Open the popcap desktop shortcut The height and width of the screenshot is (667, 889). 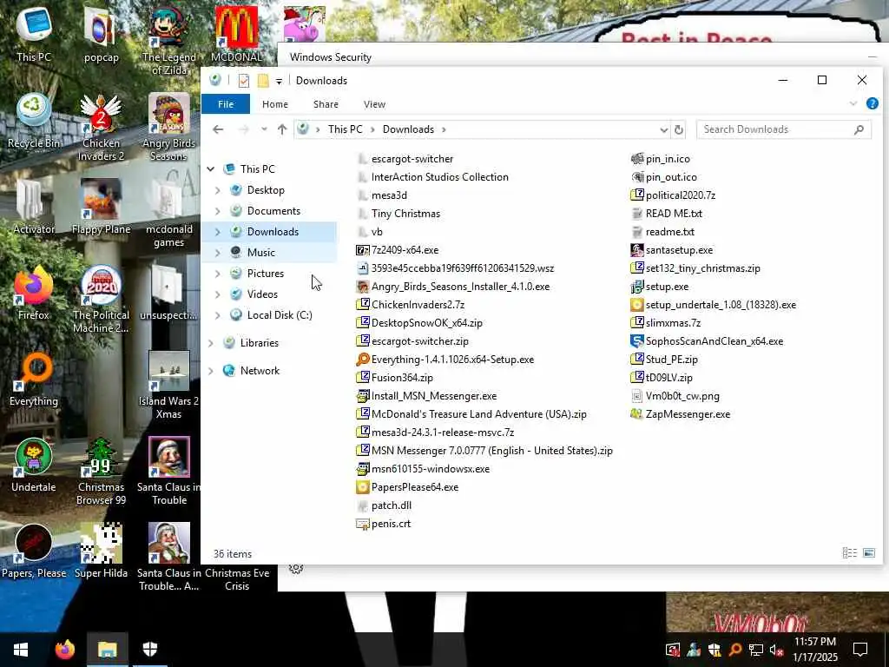(101, 33)
